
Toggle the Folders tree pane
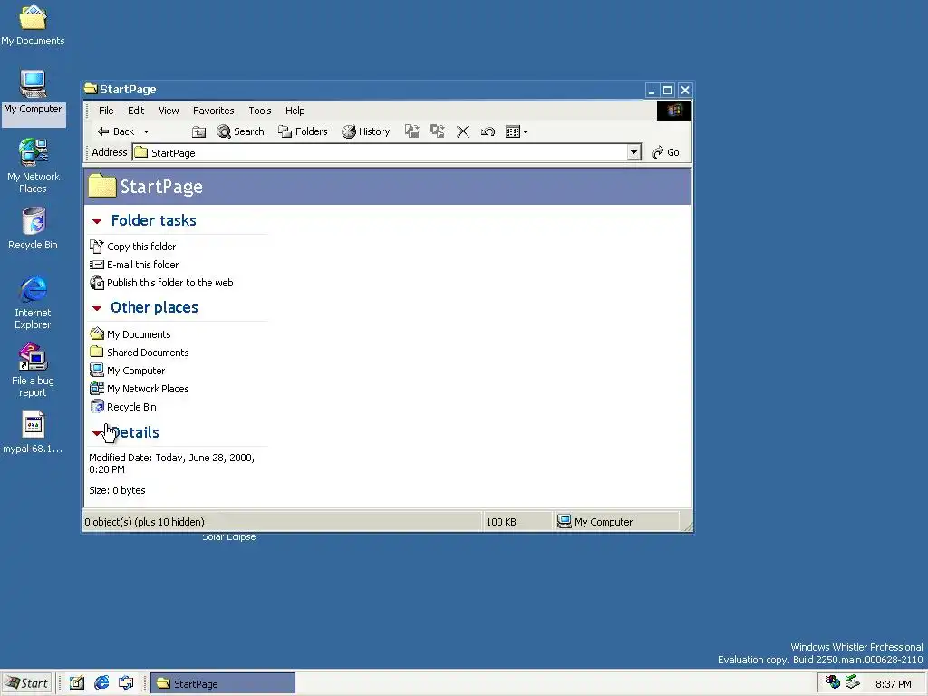coord(303,131)
